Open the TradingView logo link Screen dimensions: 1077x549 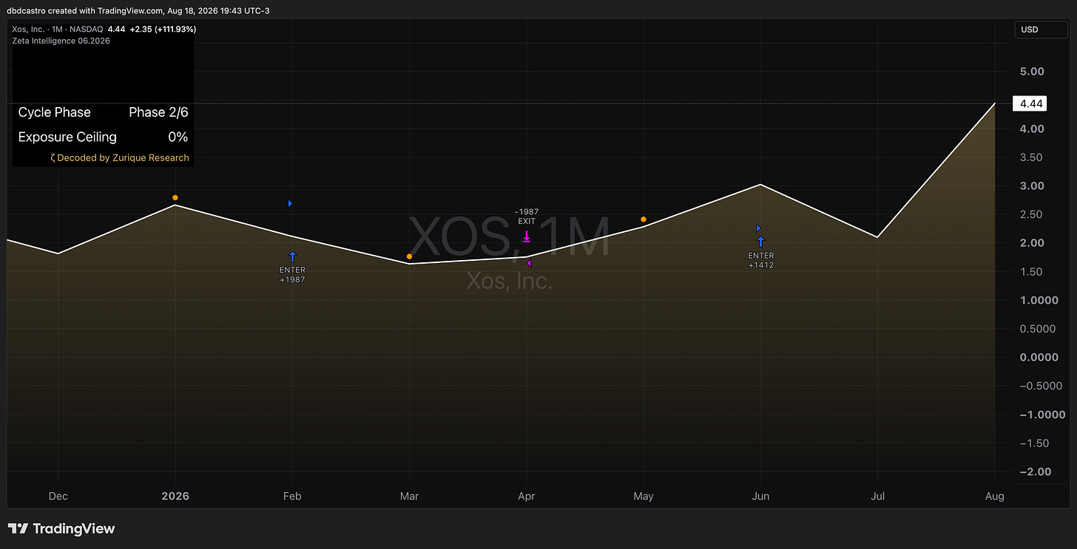[x=61, y=528]
